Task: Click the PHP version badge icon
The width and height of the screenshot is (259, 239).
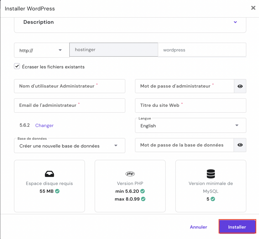Action: [x=130, y=174]
